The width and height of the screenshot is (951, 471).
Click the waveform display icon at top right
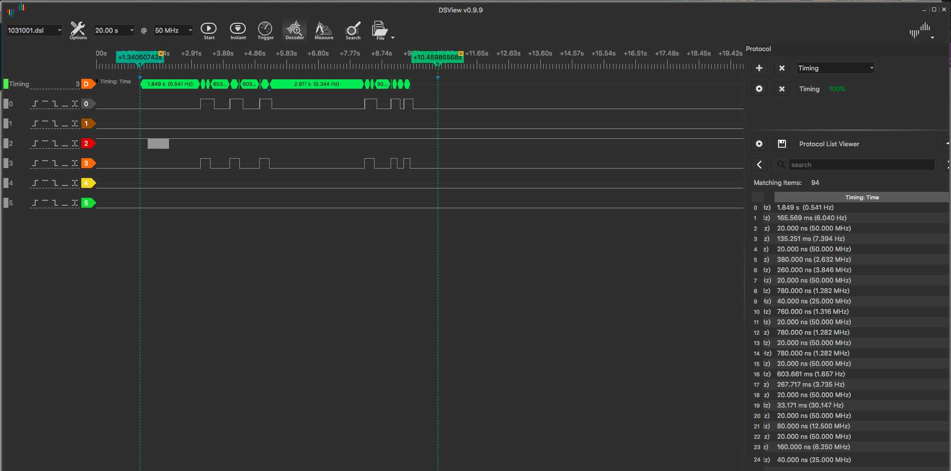click(920, 30)
